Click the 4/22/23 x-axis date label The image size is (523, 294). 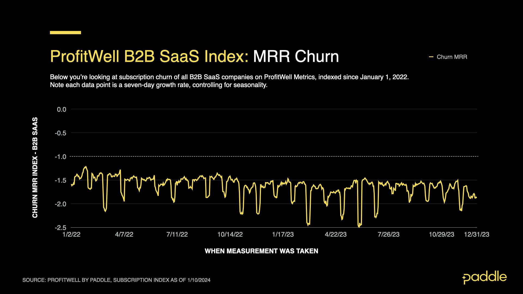click(x=336, y=235)
